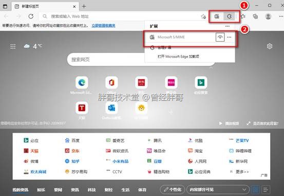Add a new quick link tile

tap(171, 112)
